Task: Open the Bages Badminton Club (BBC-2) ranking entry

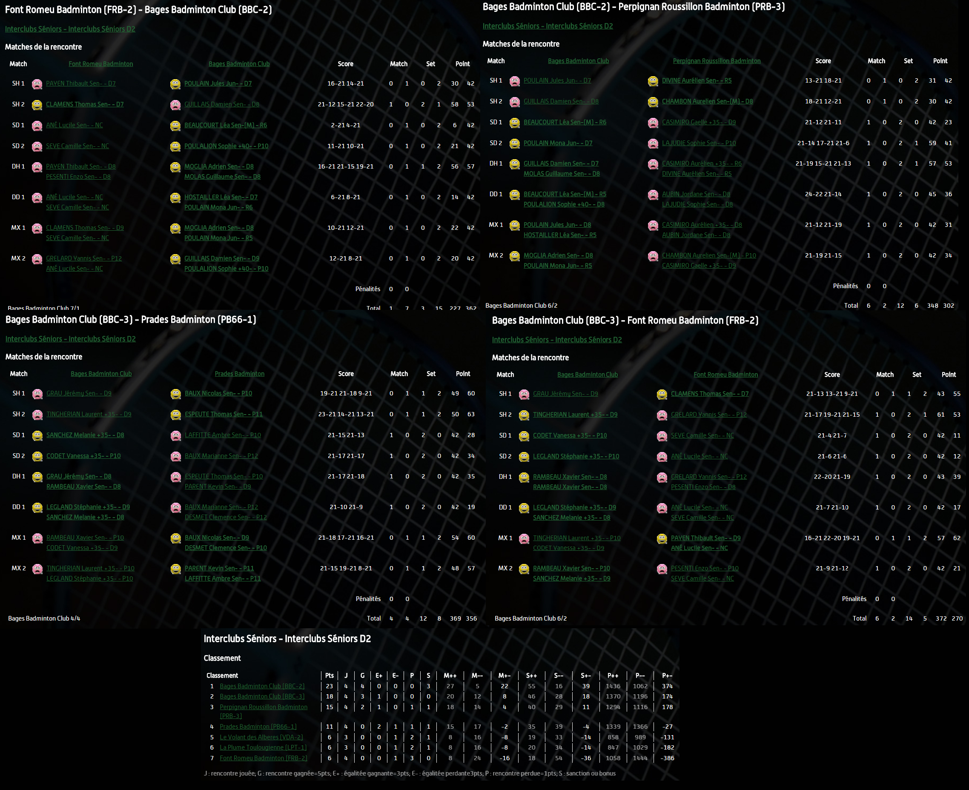Action: [x=262, y=686]
